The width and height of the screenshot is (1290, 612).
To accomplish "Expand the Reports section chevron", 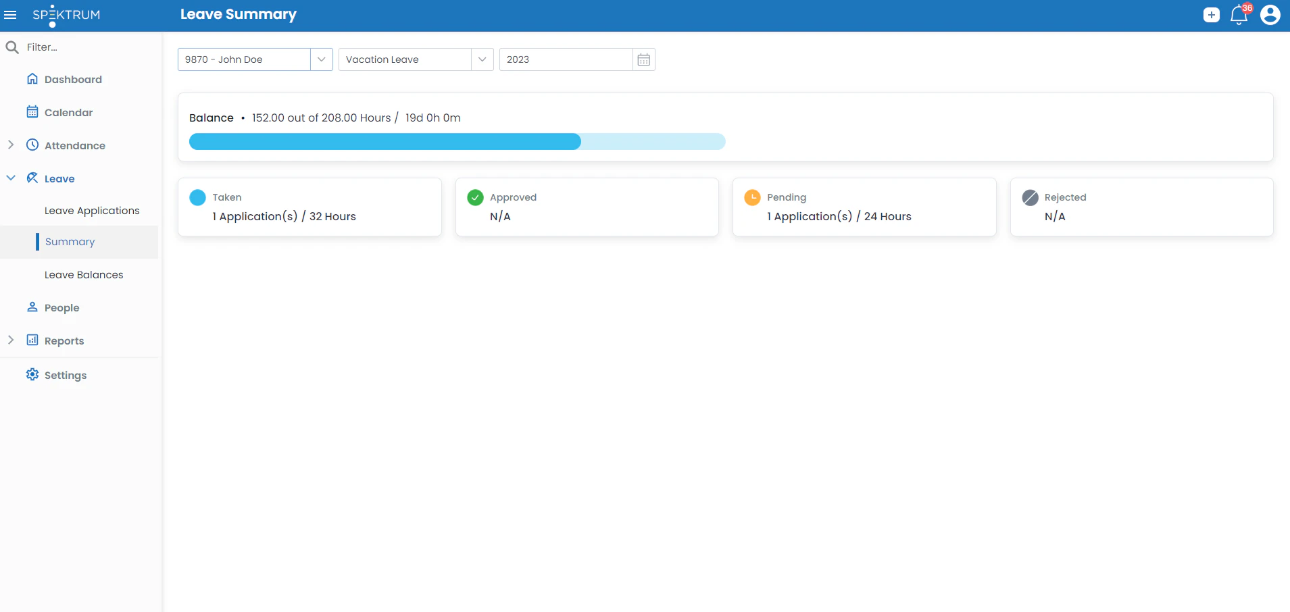I will point(10,340).
